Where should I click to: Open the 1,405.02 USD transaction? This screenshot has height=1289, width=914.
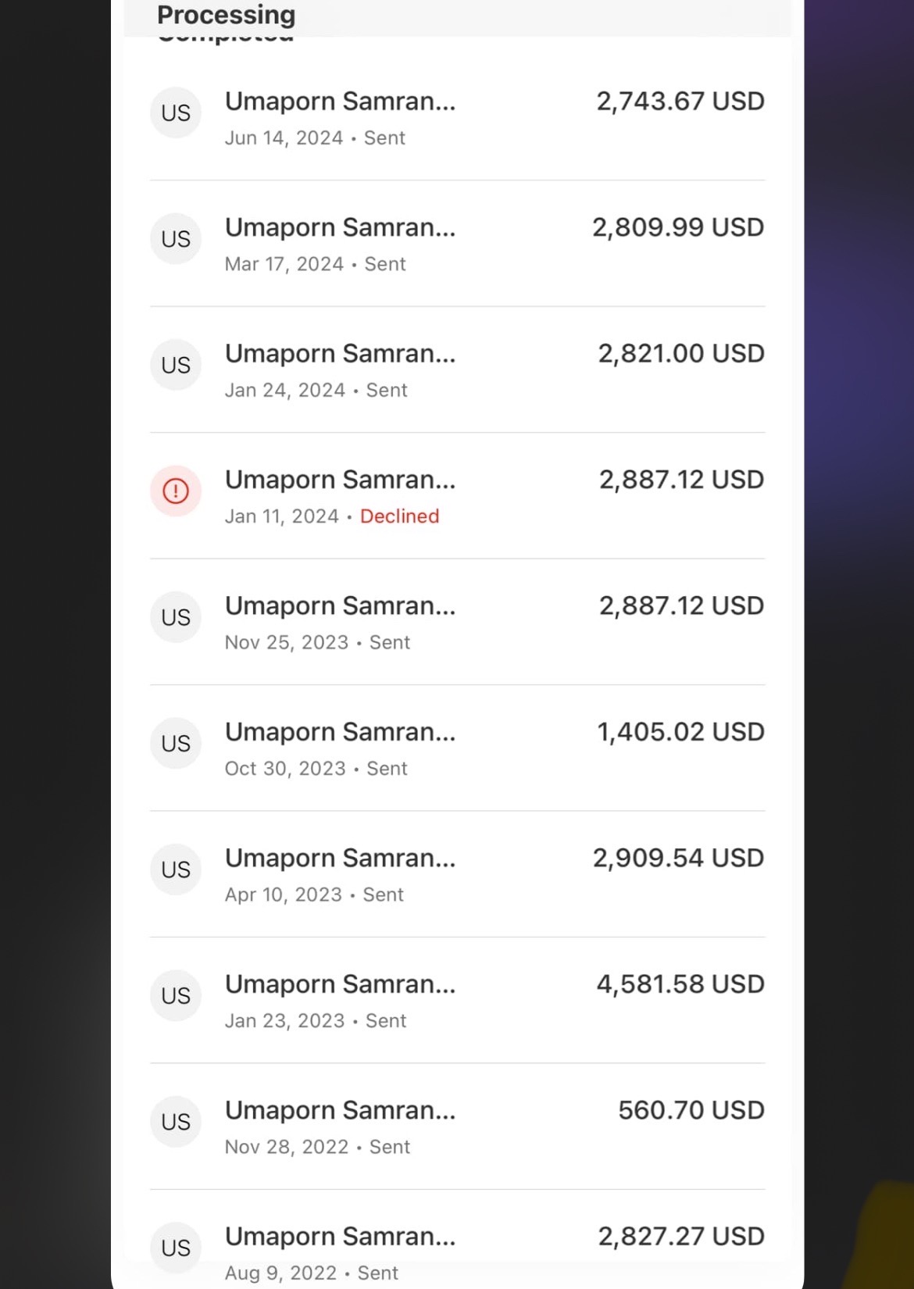[x=457, y=748]
